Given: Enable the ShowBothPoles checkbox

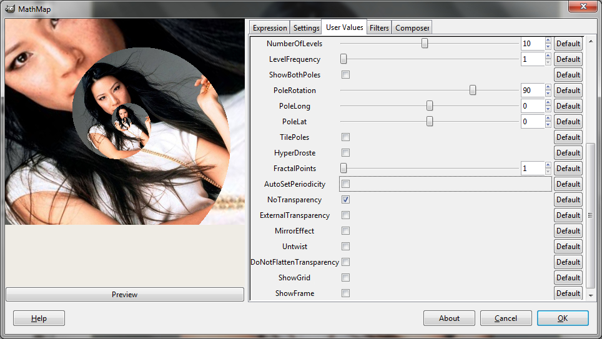Looking at the screenshot, I should (345, 75).
